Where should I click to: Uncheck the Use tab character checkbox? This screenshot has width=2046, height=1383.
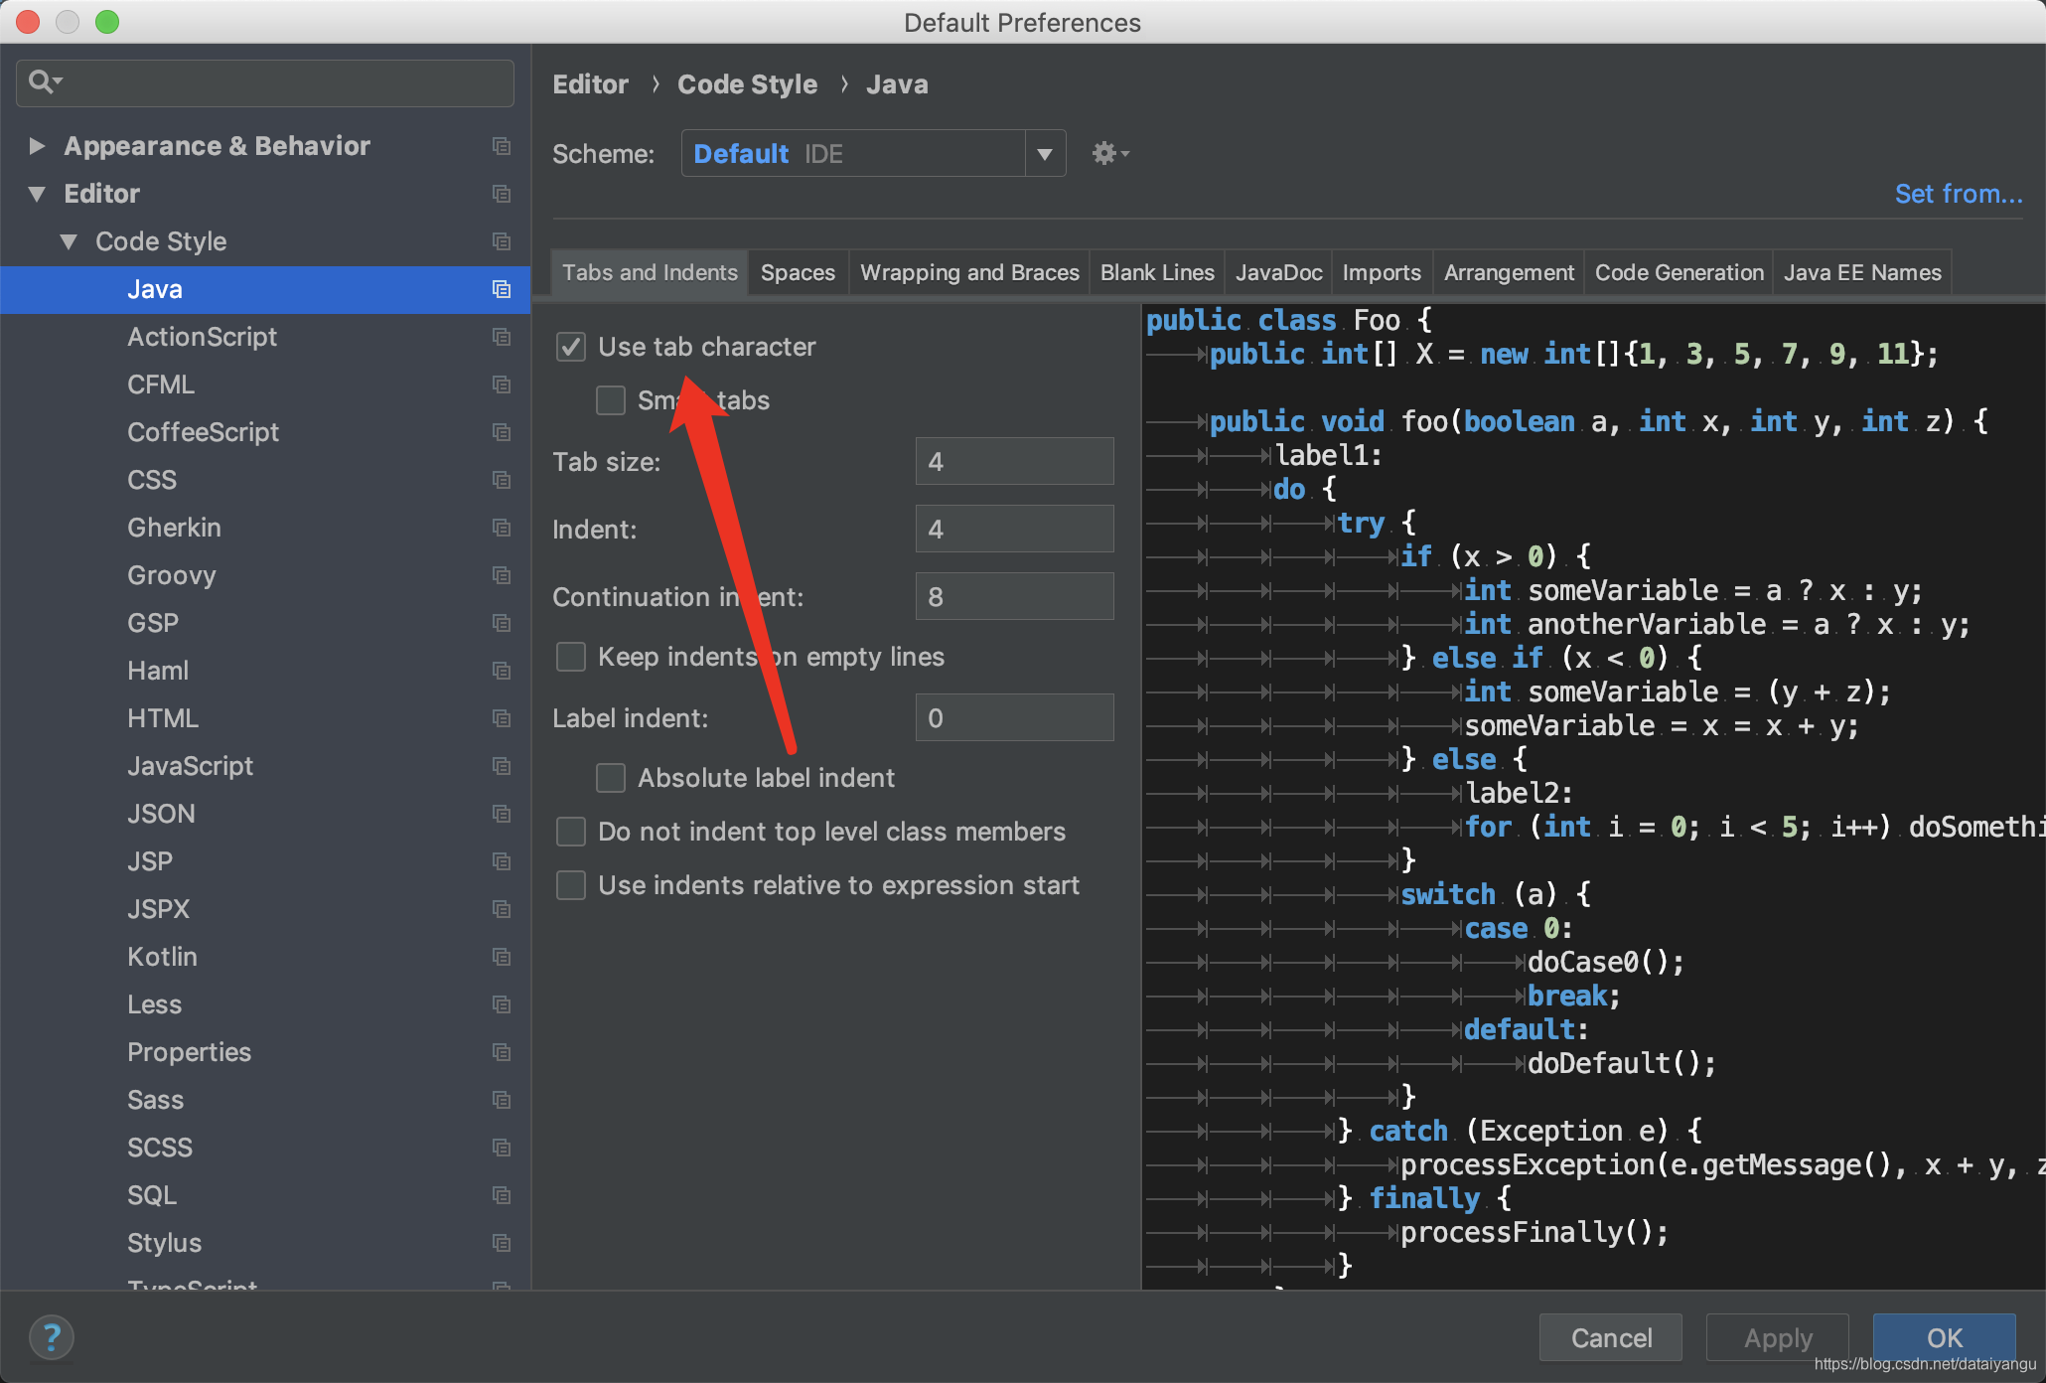[571, 347]
